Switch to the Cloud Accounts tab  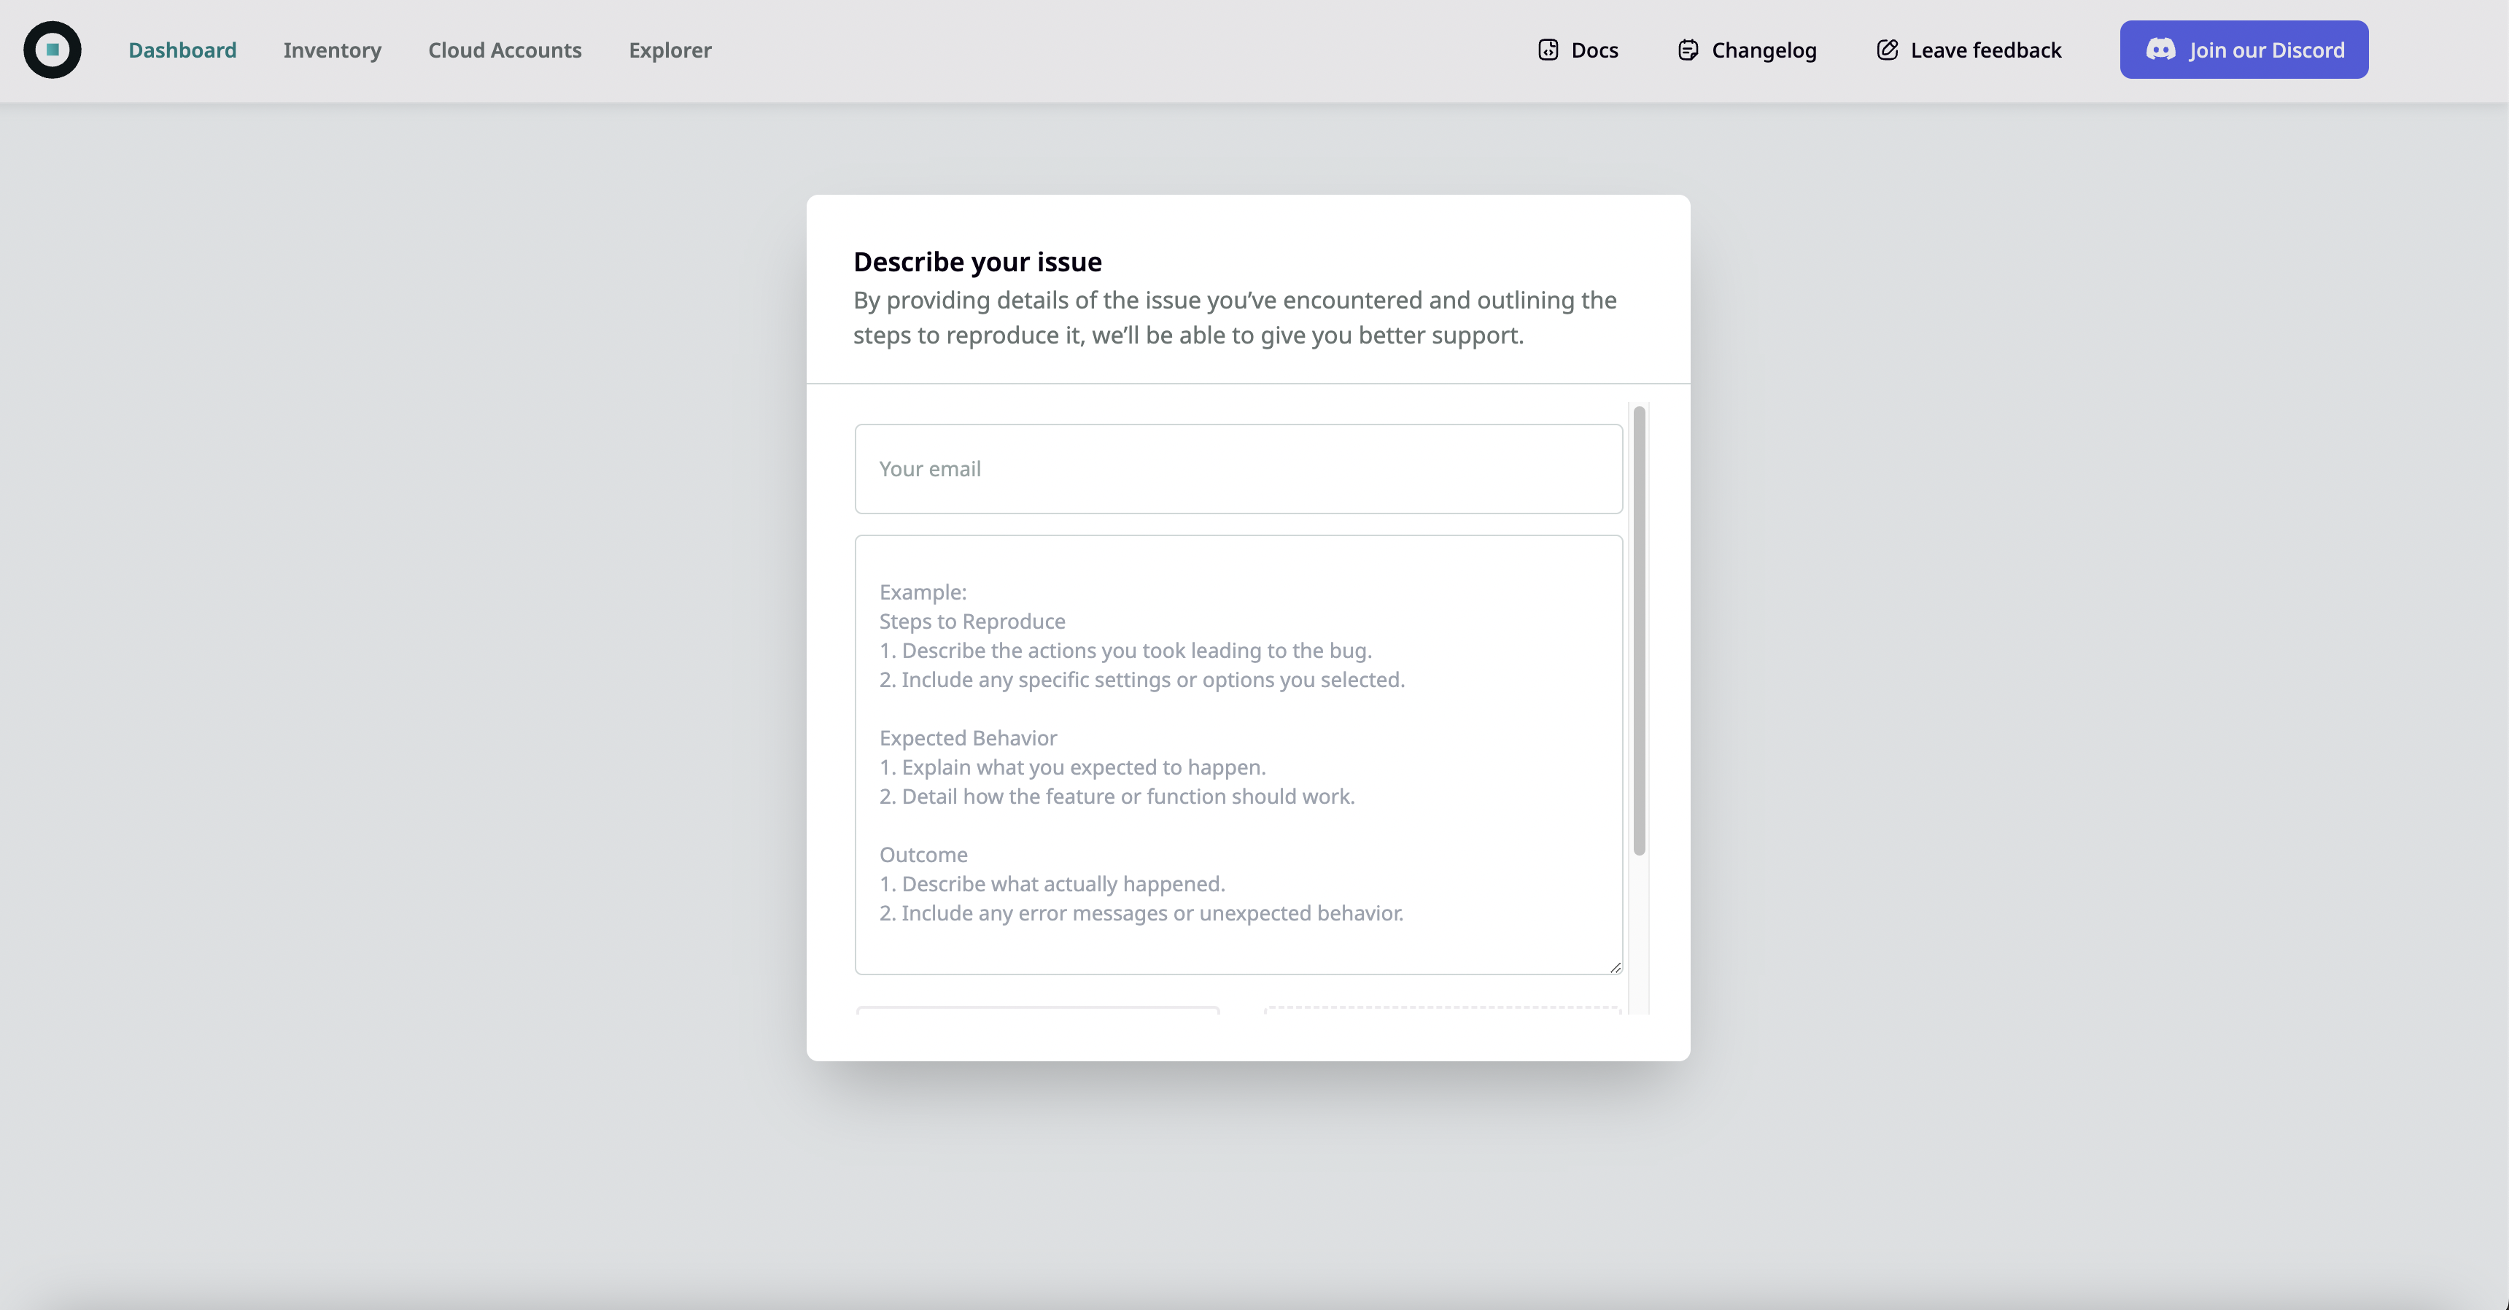pyautogui.click(x=503, y=50)
